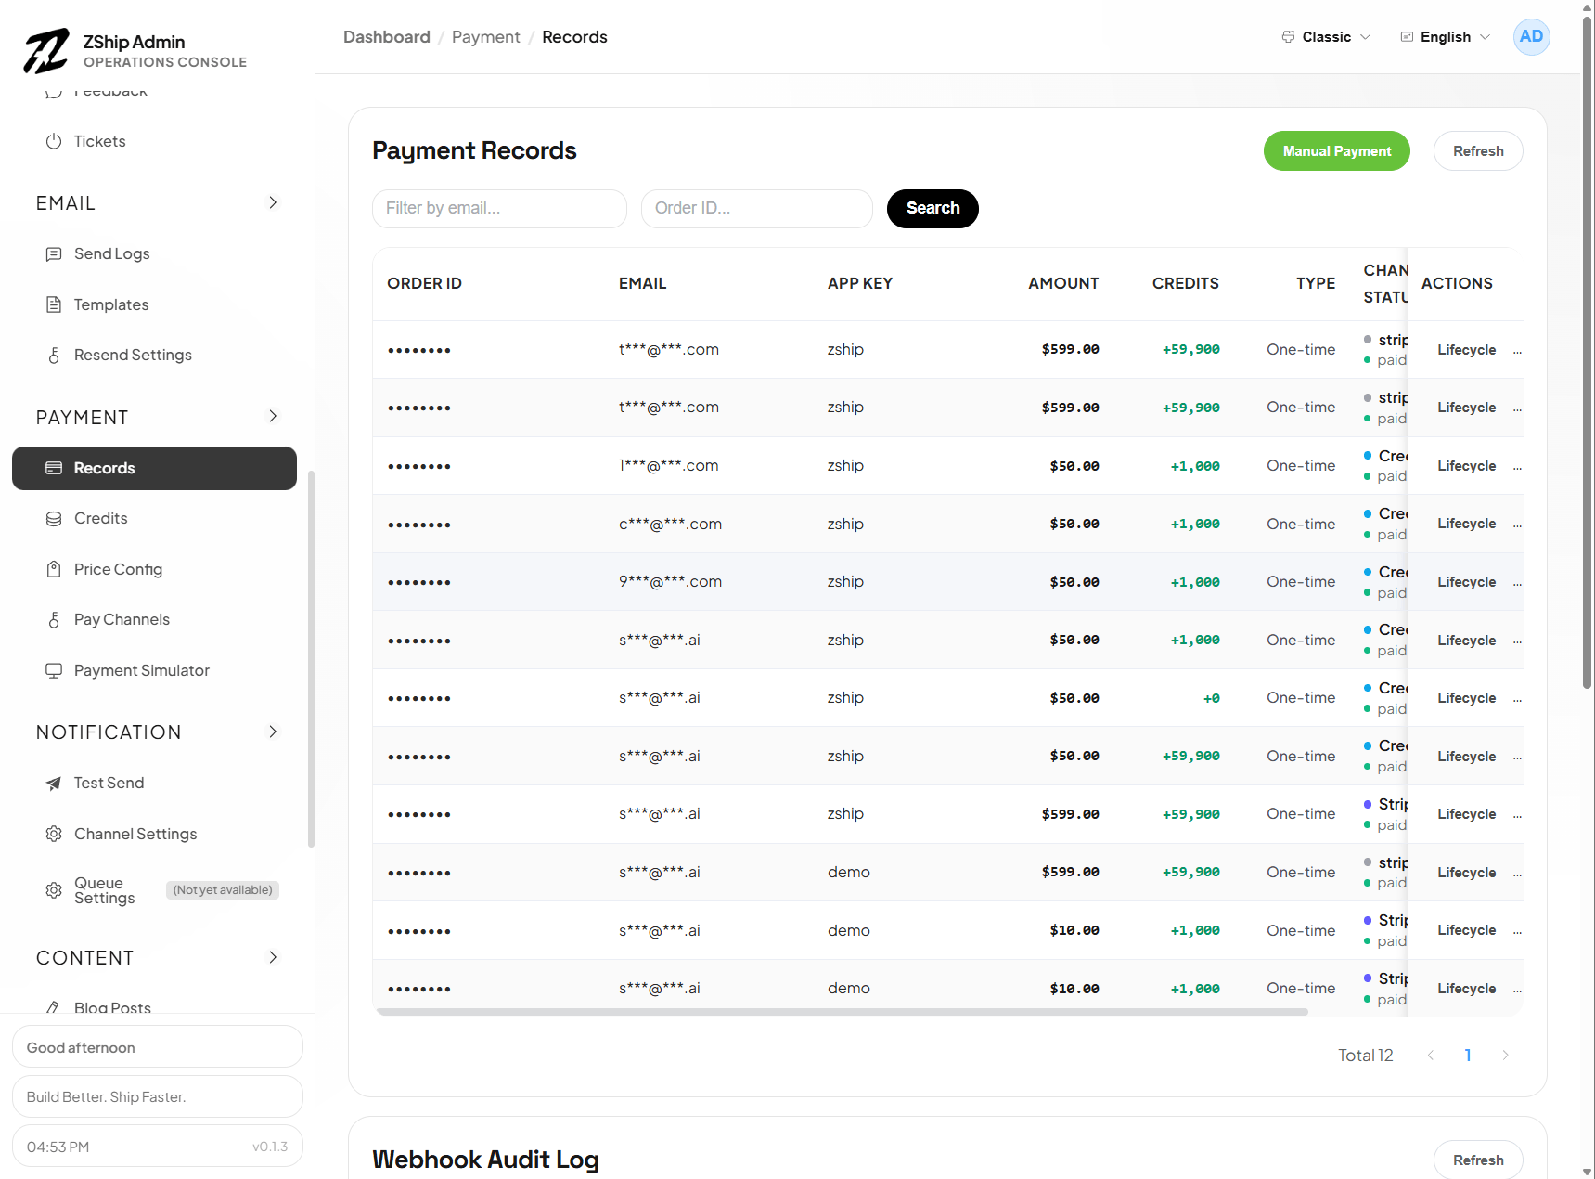Open the Classic theme dropdown
Screen dimensions: 1595x1179
pos(1326,37)
